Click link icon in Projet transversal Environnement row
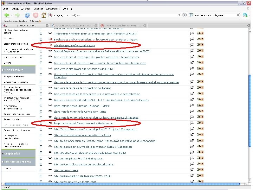The width and height of the screenshot is (253, 190). pos(50,123)
